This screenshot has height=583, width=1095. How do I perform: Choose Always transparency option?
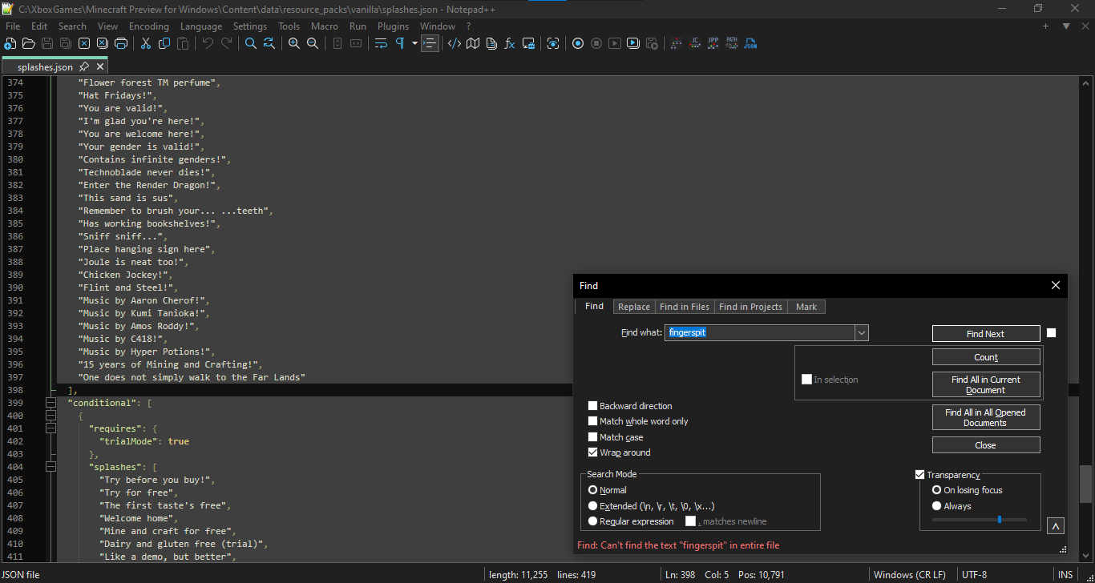(x=936, y=506)
